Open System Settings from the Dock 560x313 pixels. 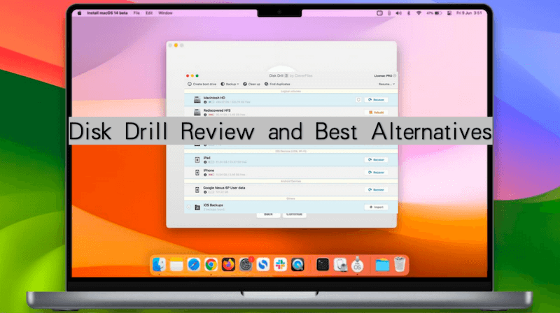click(x=246, y=265)
